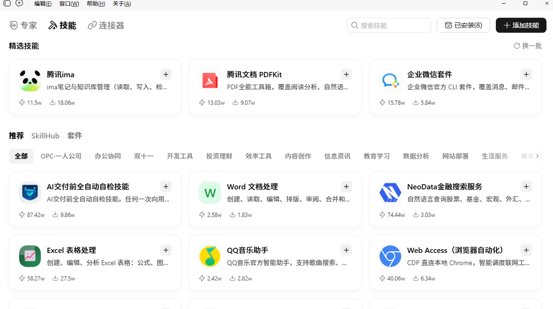Add 腾讯文档 PDFKit using its plus button
This screenshot has height=309, width=553.
pos(346,74)
